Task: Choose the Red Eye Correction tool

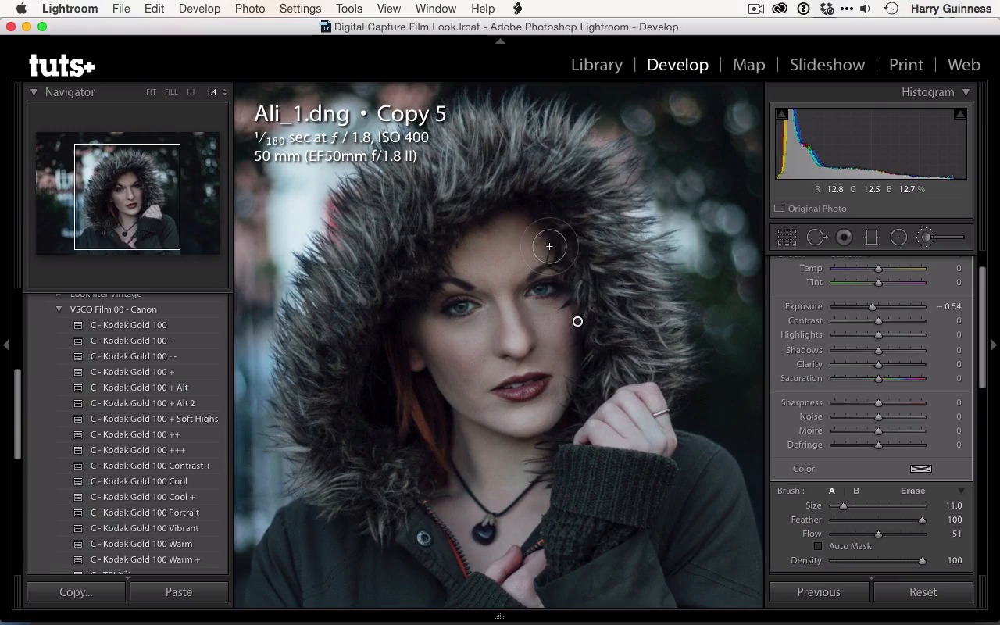Action: click(844, 237)
